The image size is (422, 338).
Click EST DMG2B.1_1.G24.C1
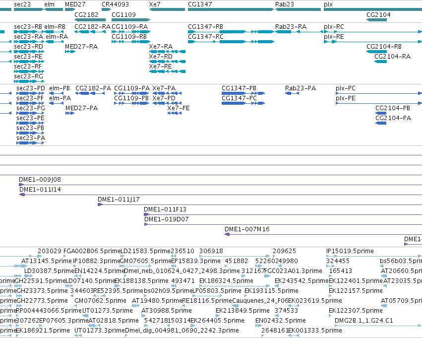(x=364, y=321)
